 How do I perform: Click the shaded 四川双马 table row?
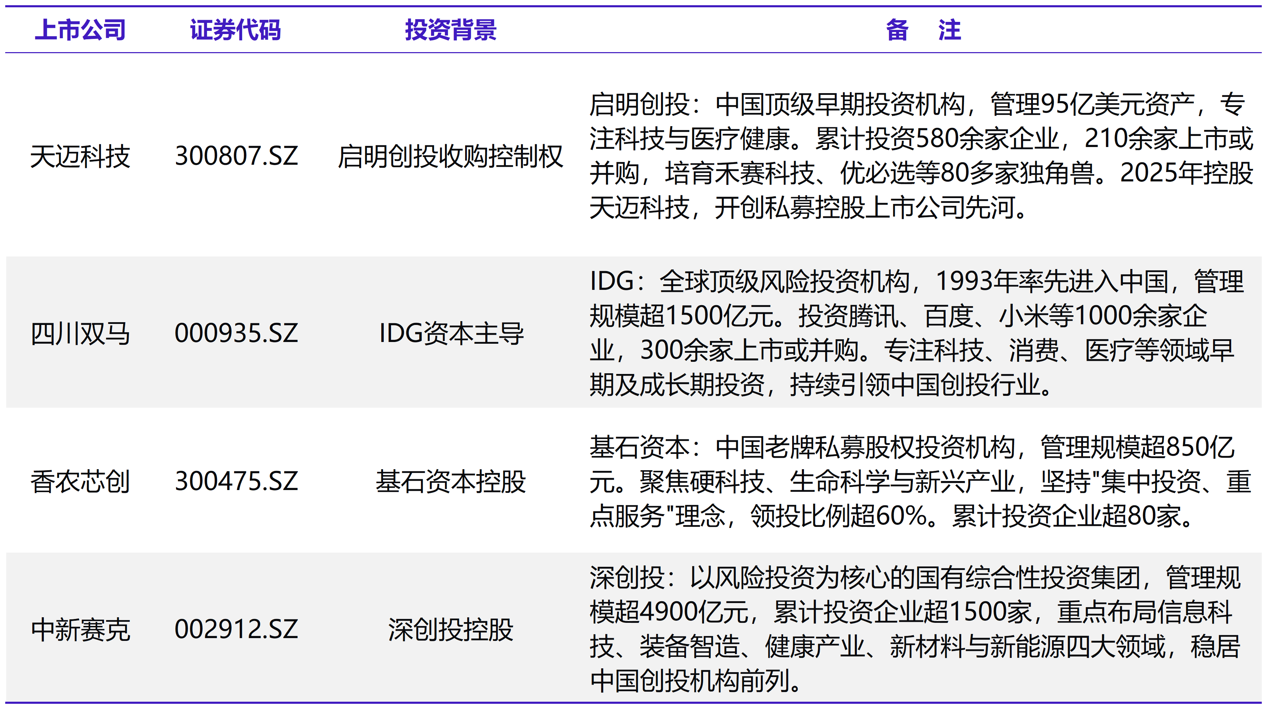coord(633,332)
